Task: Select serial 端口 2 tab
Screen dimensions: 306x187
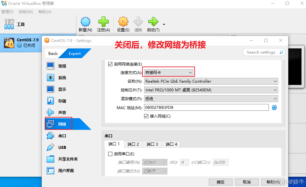Action: [x=133, y=144]
